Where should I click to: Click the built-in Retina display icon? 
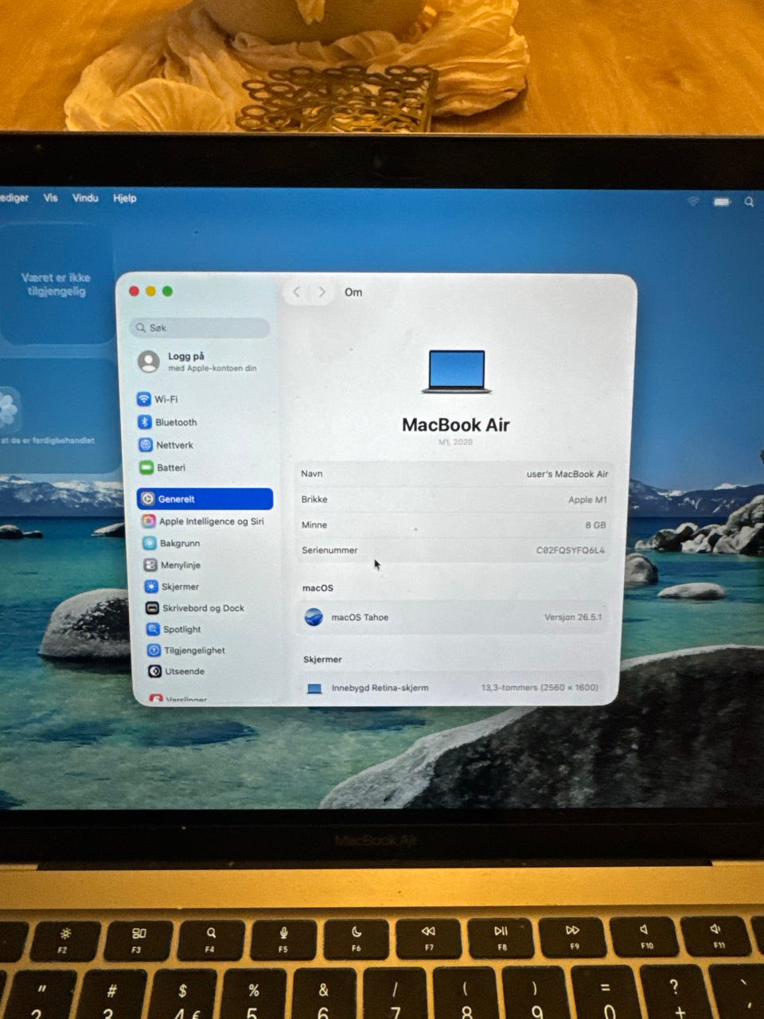tap(315, 688)
